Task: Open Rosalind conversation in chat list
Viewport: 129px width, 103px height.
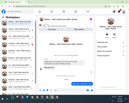Action: pyautogui.click(x=17, y=81)
